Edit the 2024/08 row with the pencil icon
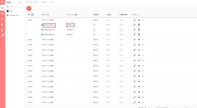Viewport: 197px width, 108px height. [x=135, y=61]
